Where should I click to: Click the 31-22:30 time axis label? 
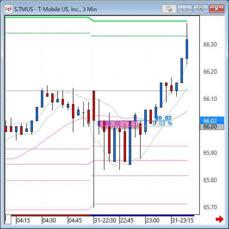[x=105, y=221]
